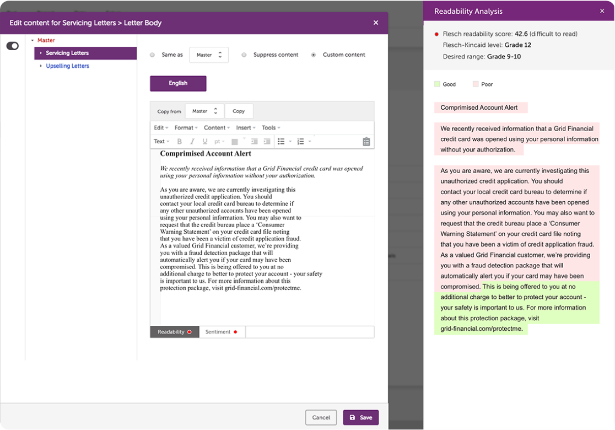Choose the Same as option
The image size is (615, 430).
152,55
